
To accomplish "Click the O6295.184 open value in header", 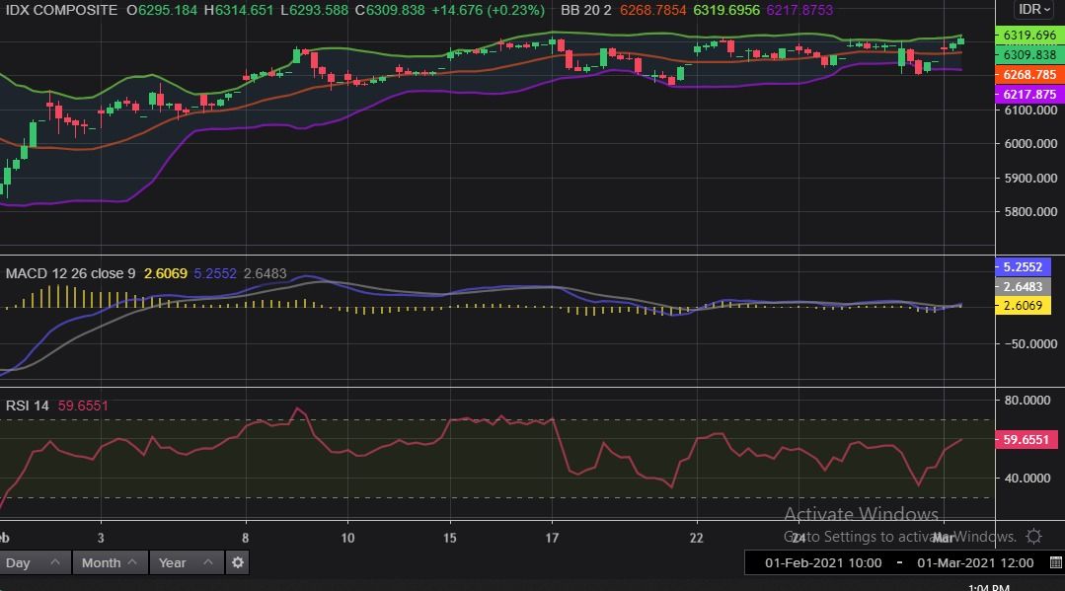I will (162, 10).
